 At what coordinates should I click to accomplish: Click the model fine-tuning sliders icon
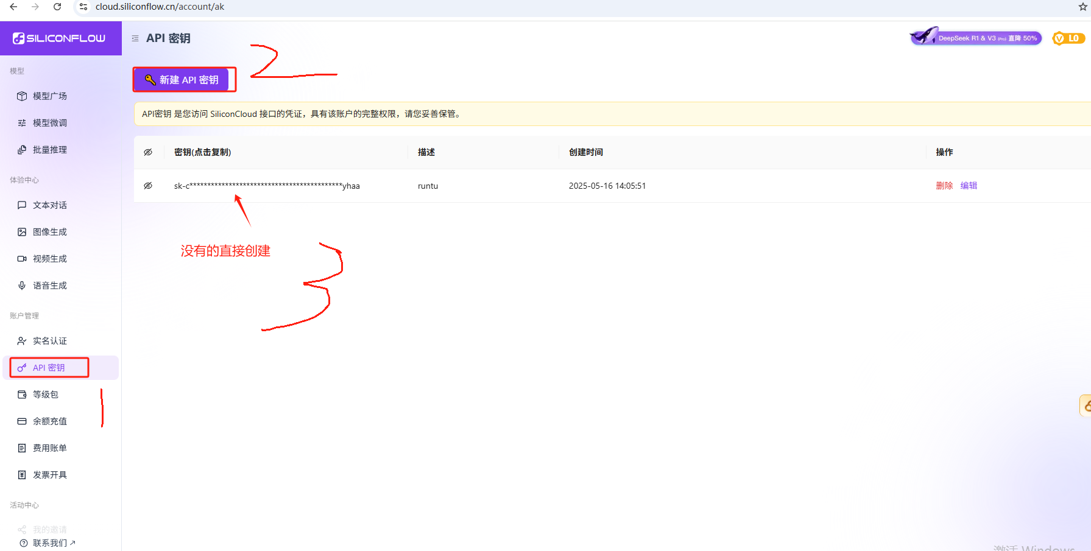(x=22, y=123)
